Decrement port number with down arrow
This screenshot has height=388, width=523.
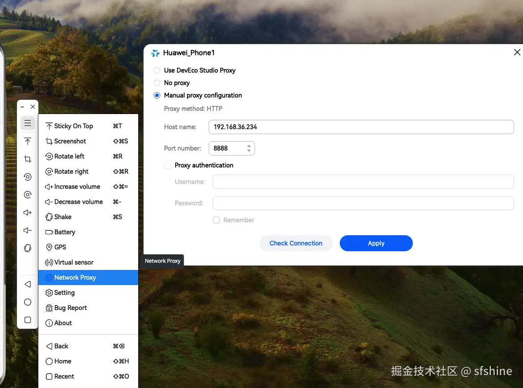click(249, 151)
